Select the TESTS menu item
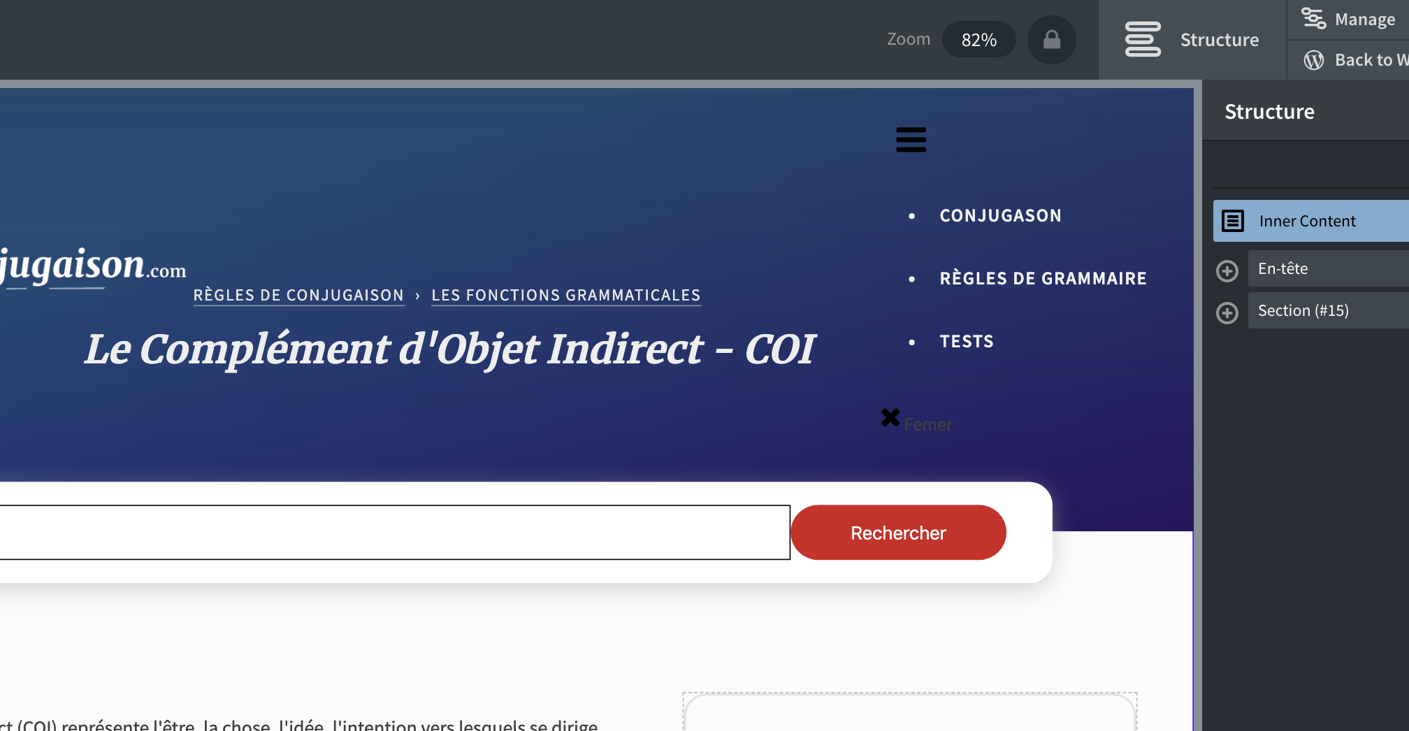This screenshot has height=731, width=1409. (x=967, y=341)
